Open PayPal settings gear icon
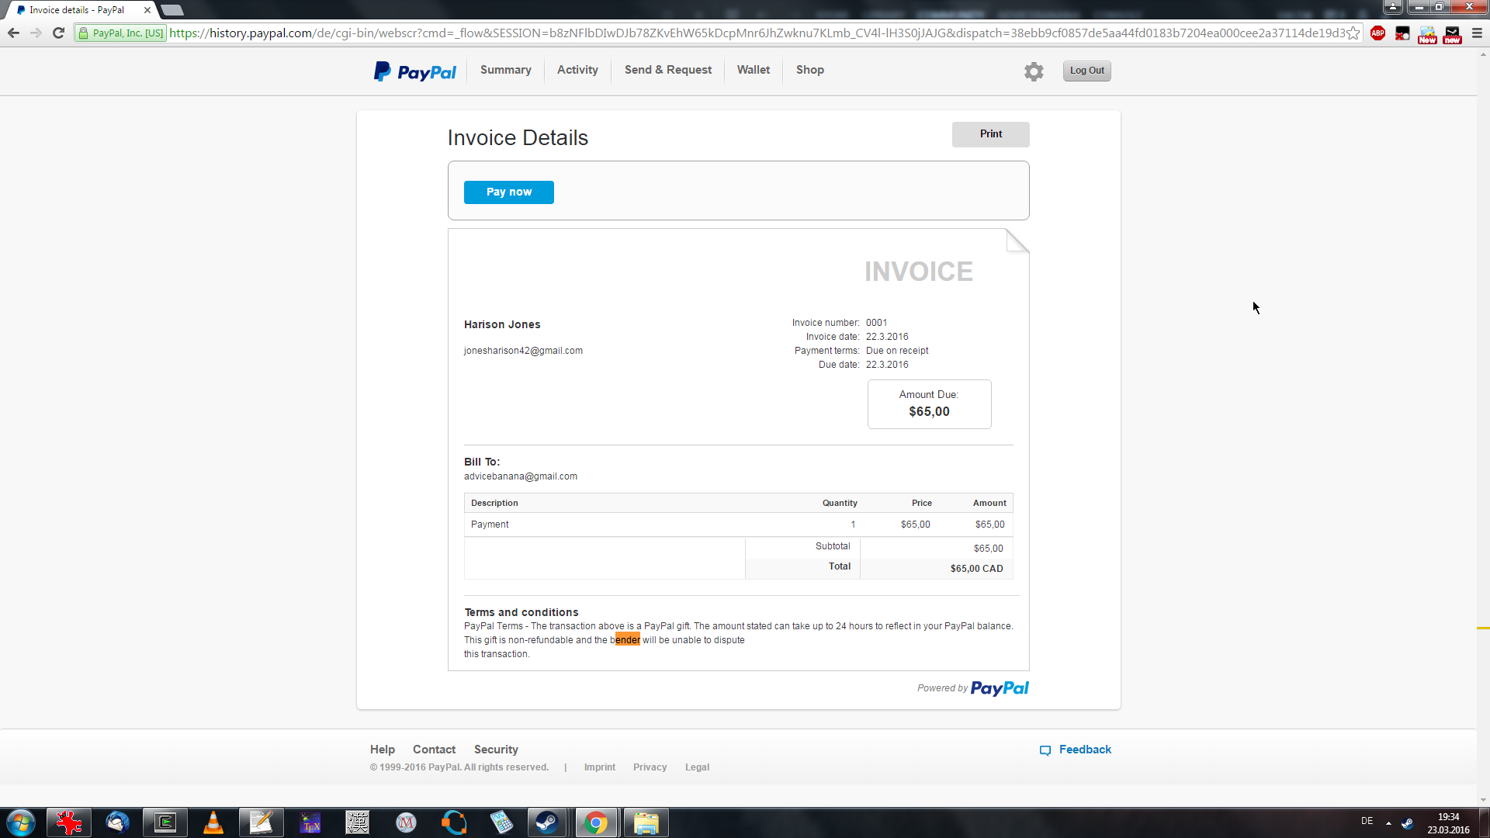 1033,71
